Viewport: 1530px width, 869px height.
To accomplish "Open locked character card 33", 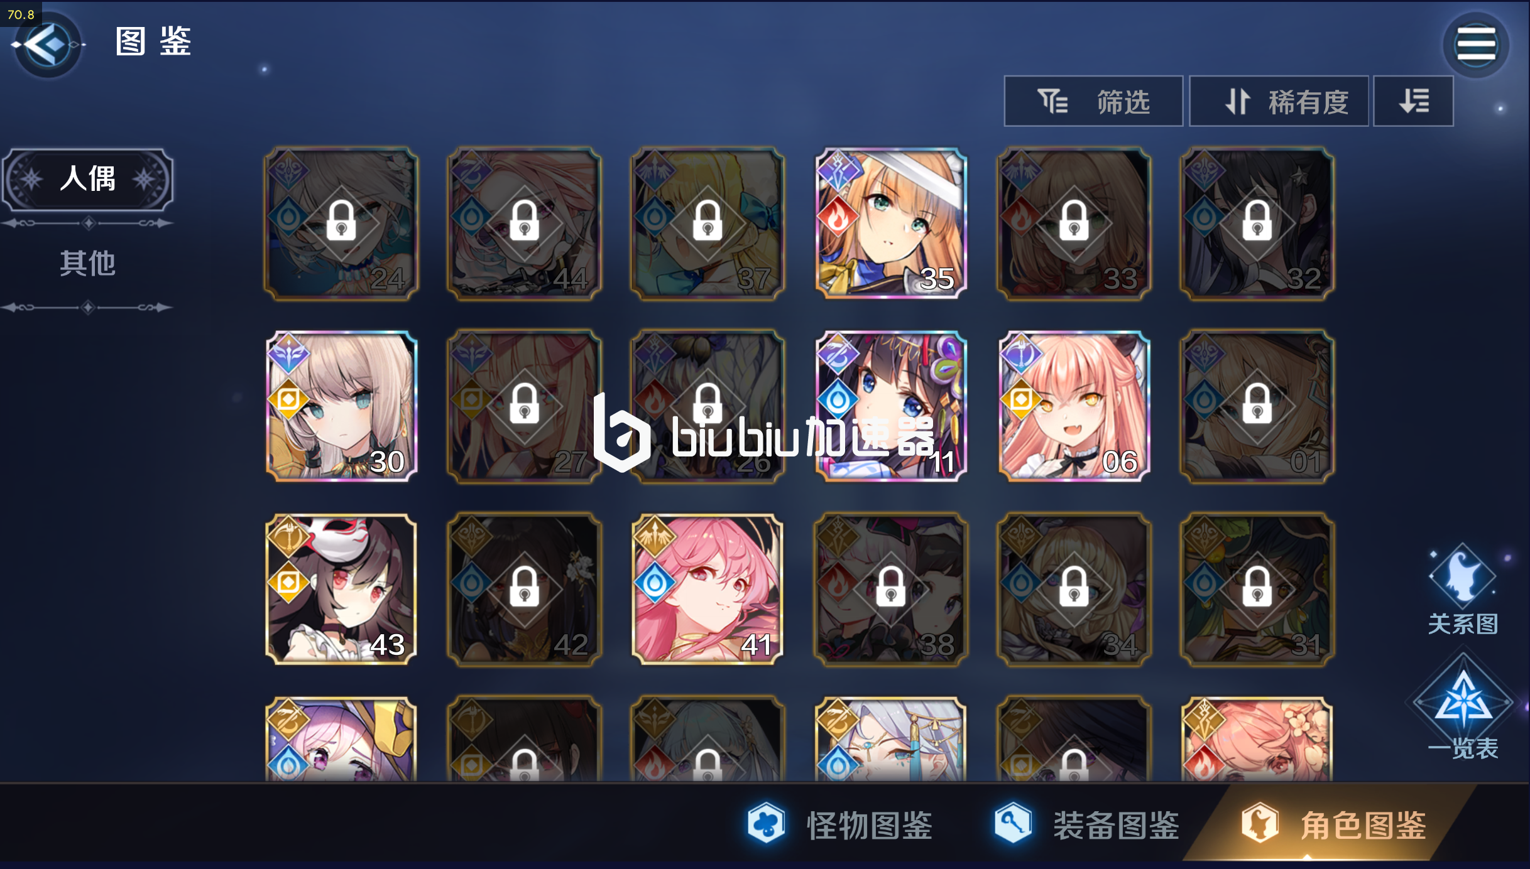I will coord(1074,224).
